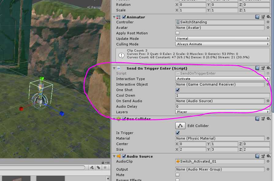Enable Mute checkbox on Audio Source
The image size is (274, 181).
pos(177,175)
